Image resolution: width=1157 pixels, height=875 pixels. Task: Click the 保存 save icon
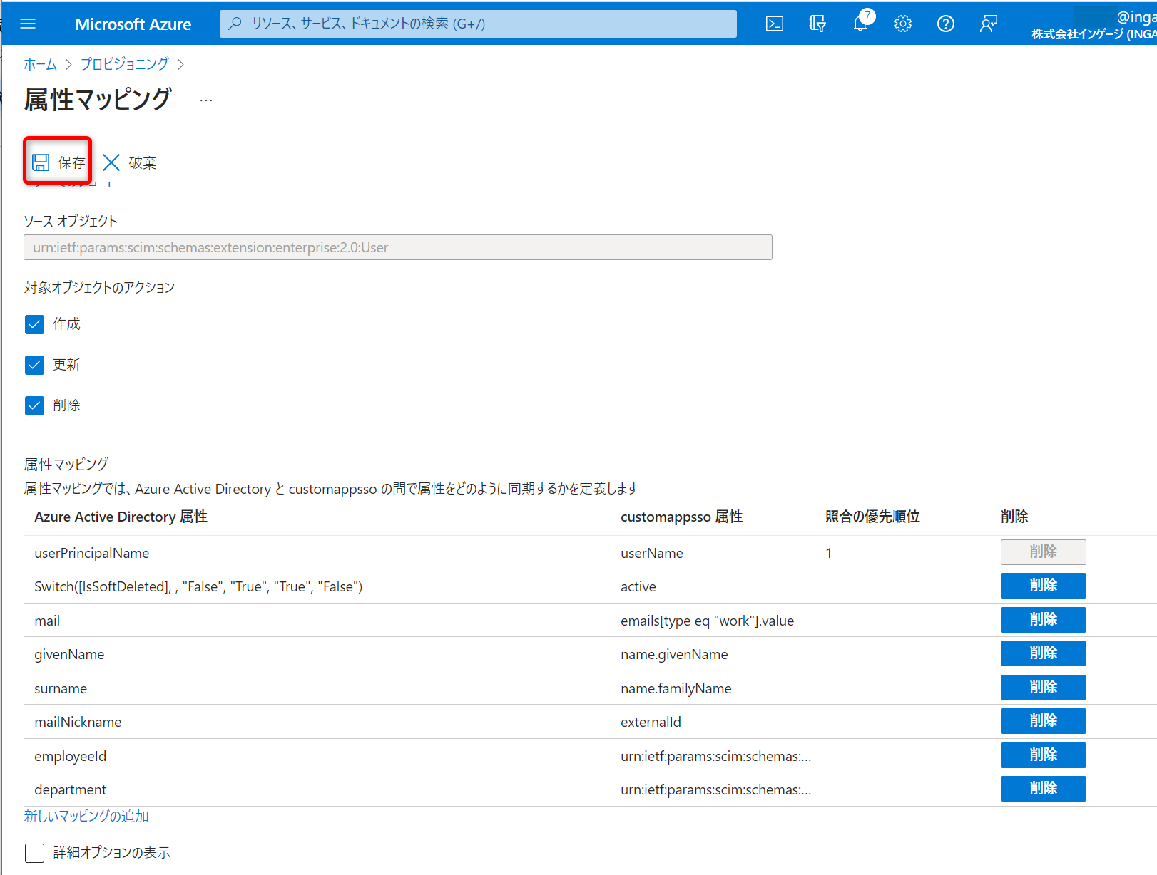41,162
